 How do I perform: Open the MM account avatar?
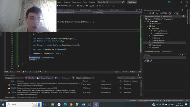pos(169,2)
